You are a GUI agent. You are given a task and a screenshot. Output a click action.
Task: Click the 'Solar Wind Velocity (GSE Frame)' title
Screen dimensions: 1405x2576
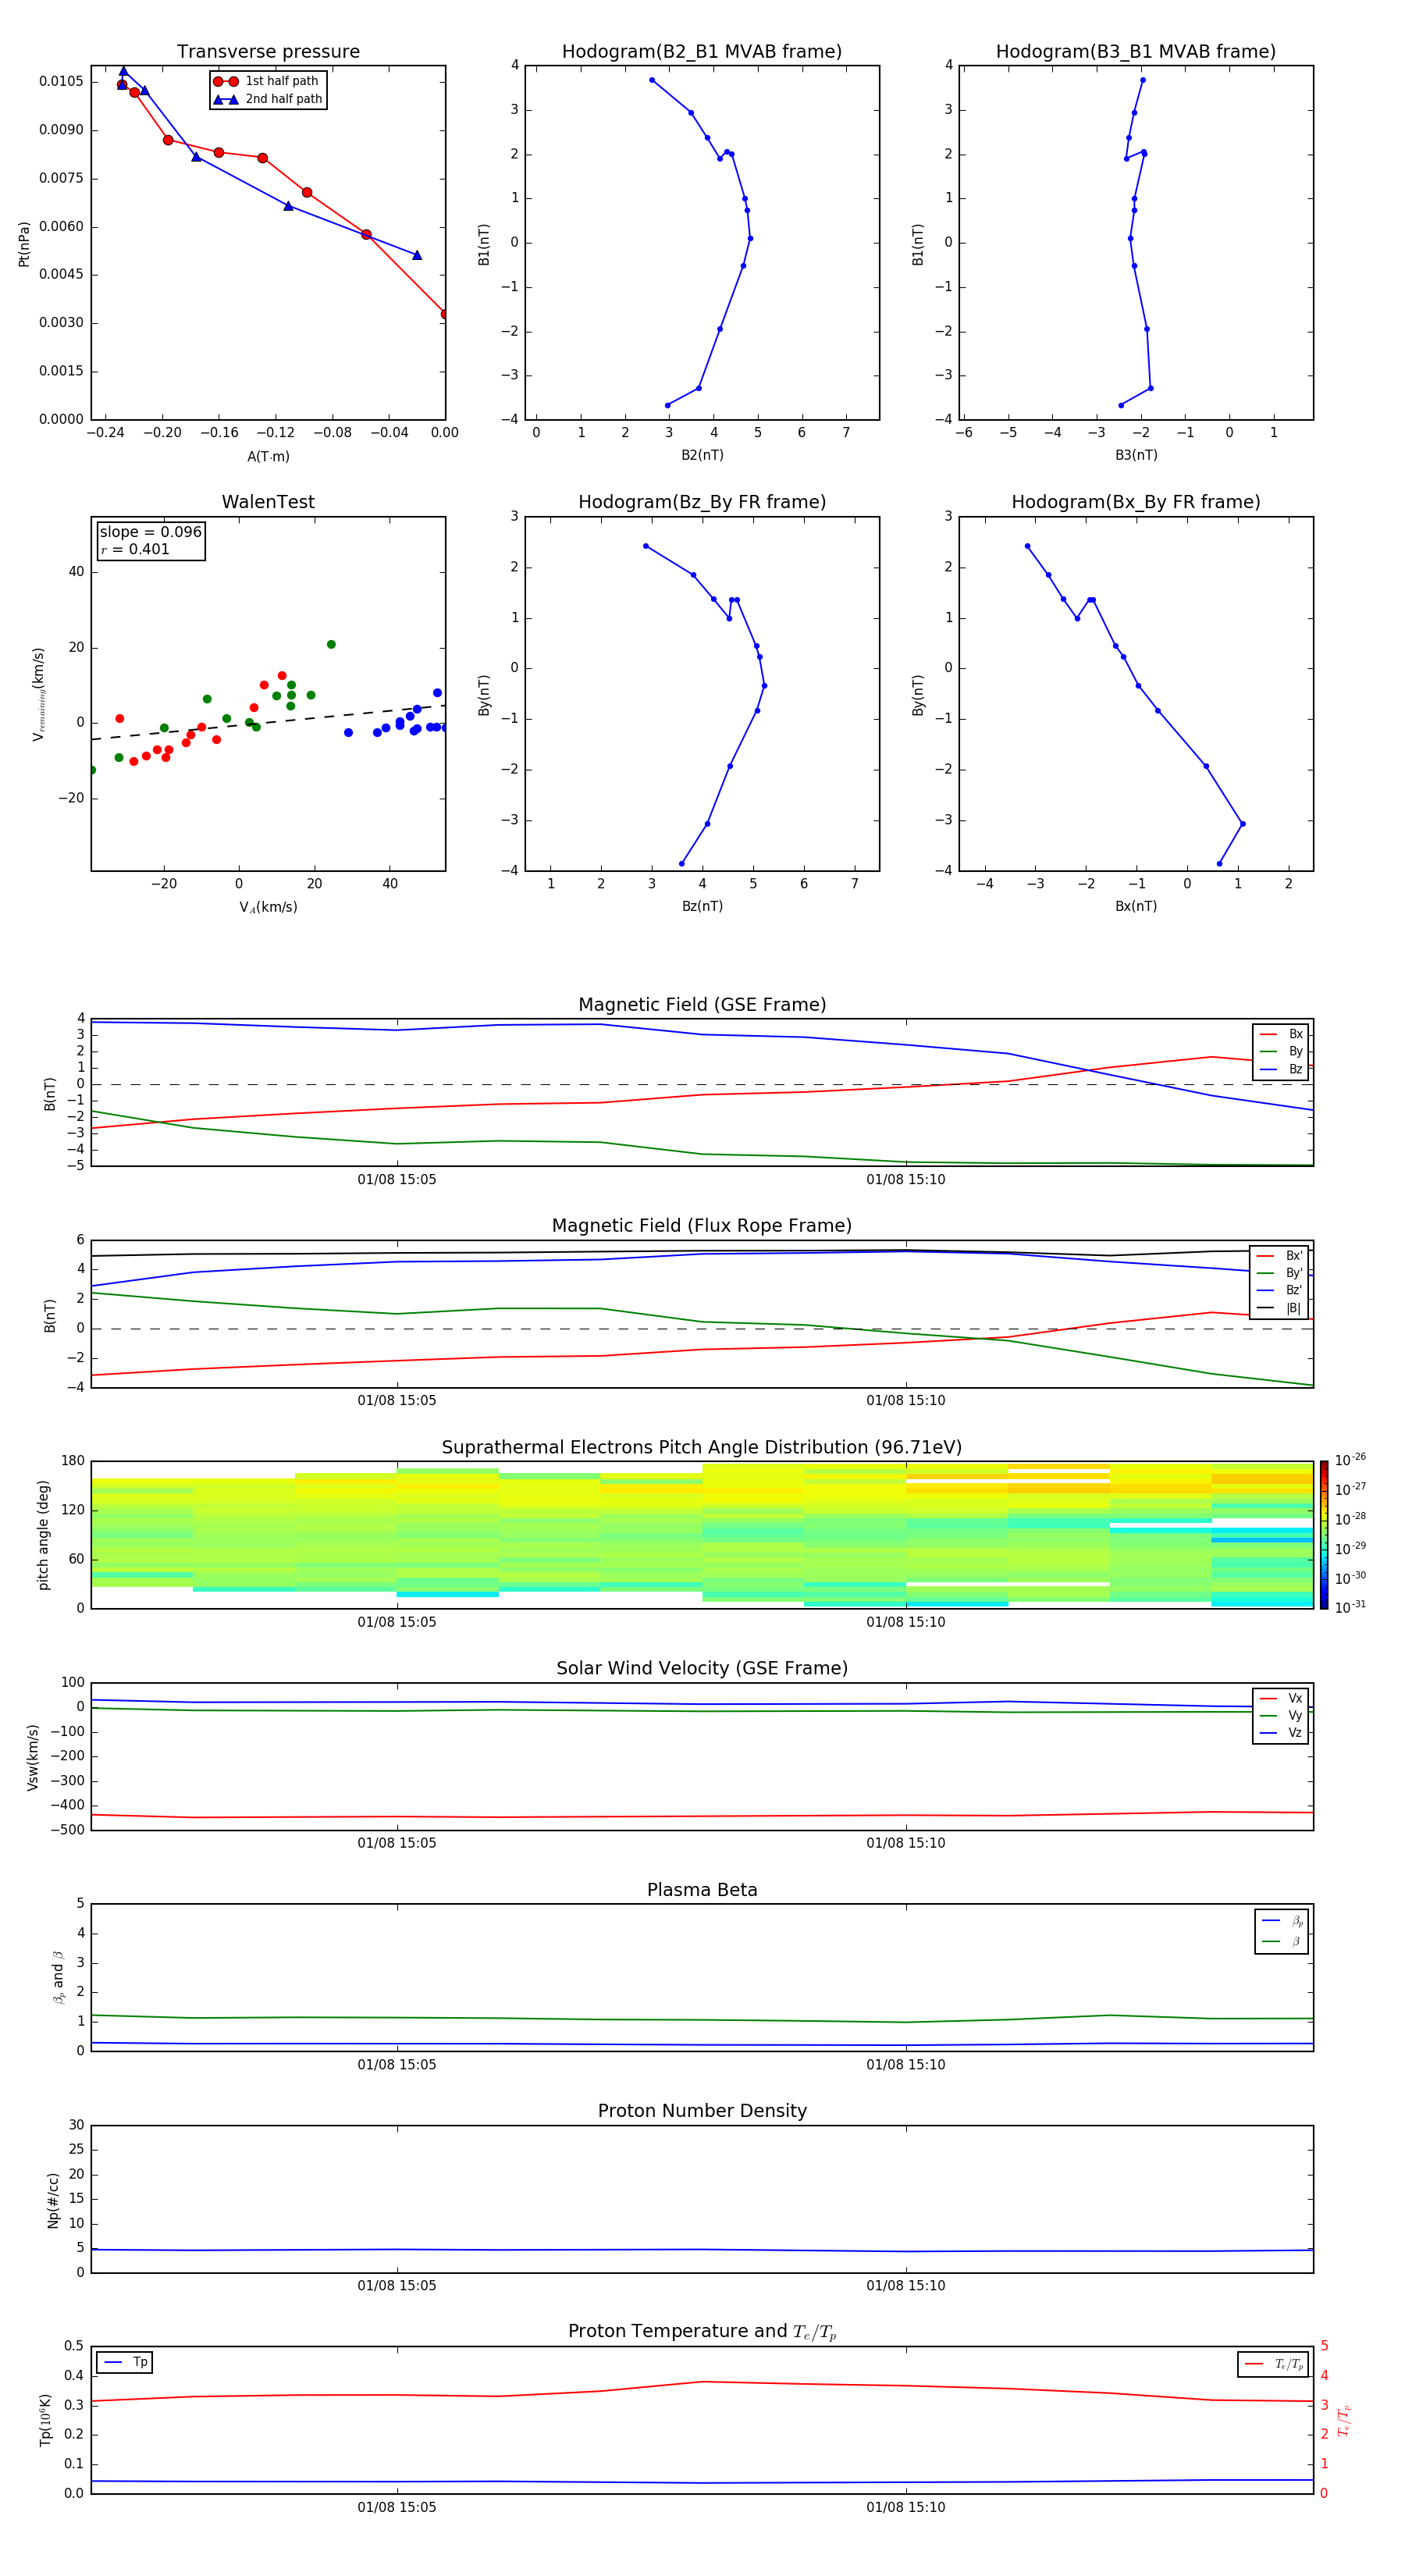(x=702, y=1668)
